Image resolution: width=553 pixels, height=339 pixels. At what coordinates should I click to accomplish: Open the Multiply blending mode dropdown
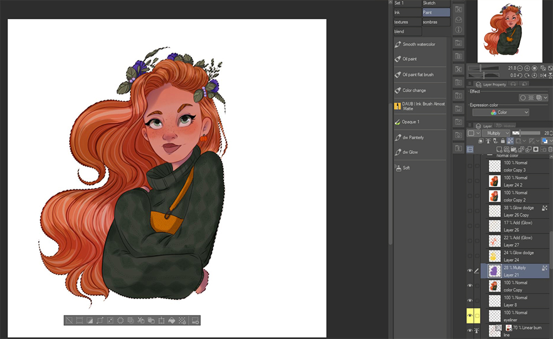(x=495, y=133)
